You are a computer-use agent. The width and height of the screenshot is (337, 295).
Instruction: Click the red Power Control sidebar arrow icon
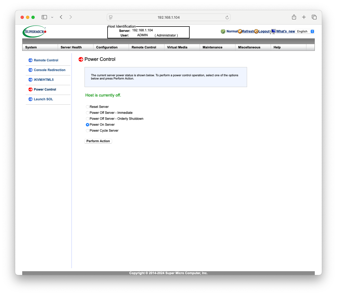pyautogui.click(x=30, y=90)
